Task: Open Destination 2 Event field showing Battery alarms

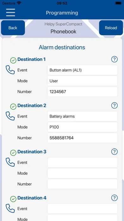Action: pos(83,116)
